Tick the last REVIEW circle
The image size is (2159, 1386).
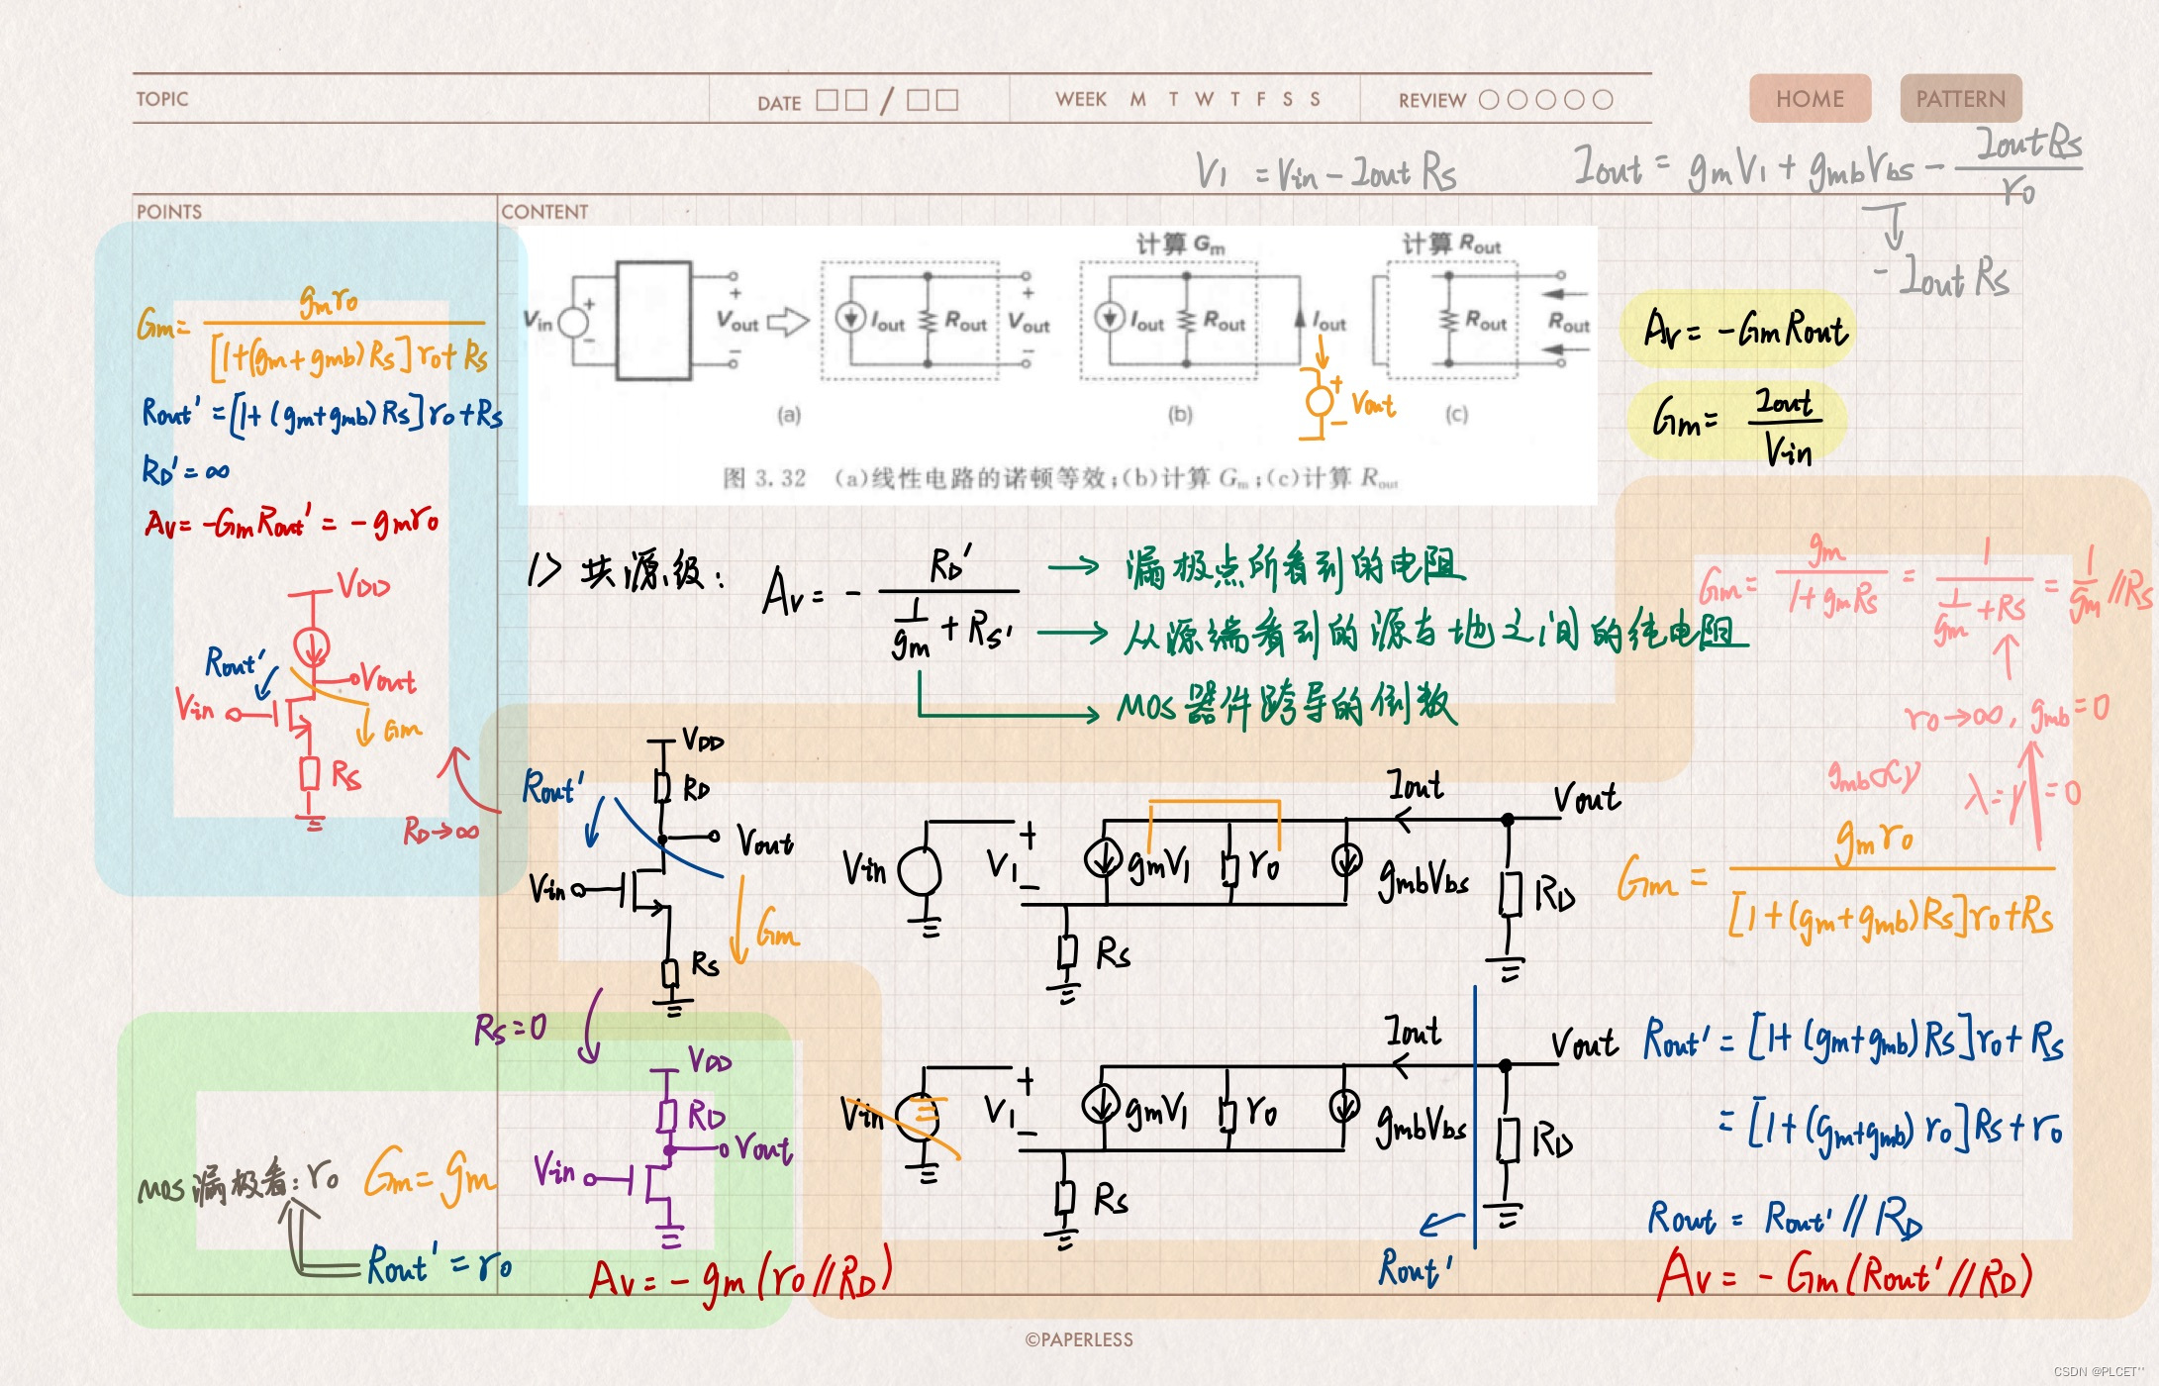click(1603, 100)
